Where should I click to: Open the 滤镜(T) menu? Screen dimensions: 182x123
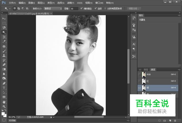71,3
